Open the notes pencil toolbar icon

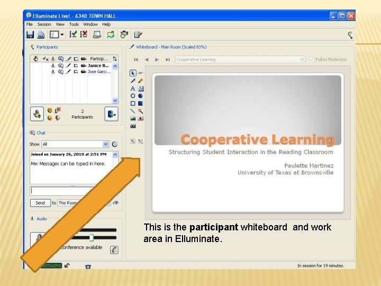click(138, 34)
